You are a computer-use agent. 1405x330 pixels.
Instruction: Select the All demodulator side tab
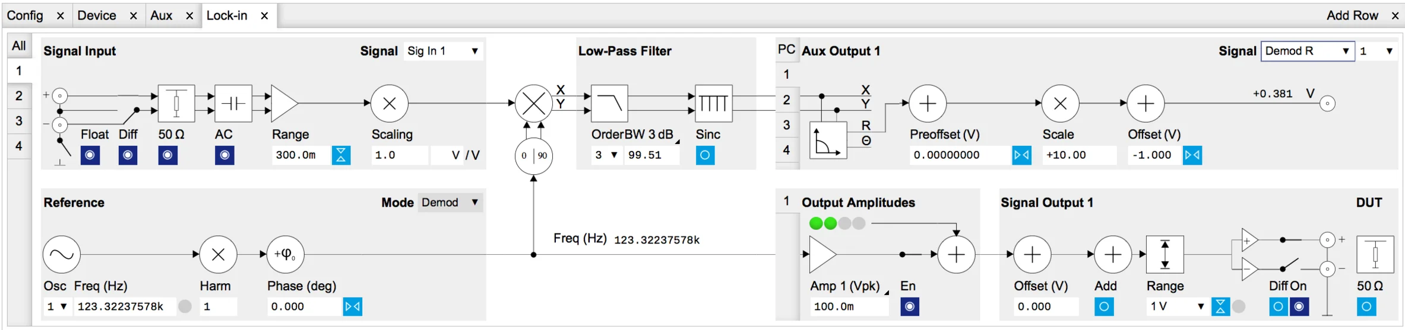point(19,46)
